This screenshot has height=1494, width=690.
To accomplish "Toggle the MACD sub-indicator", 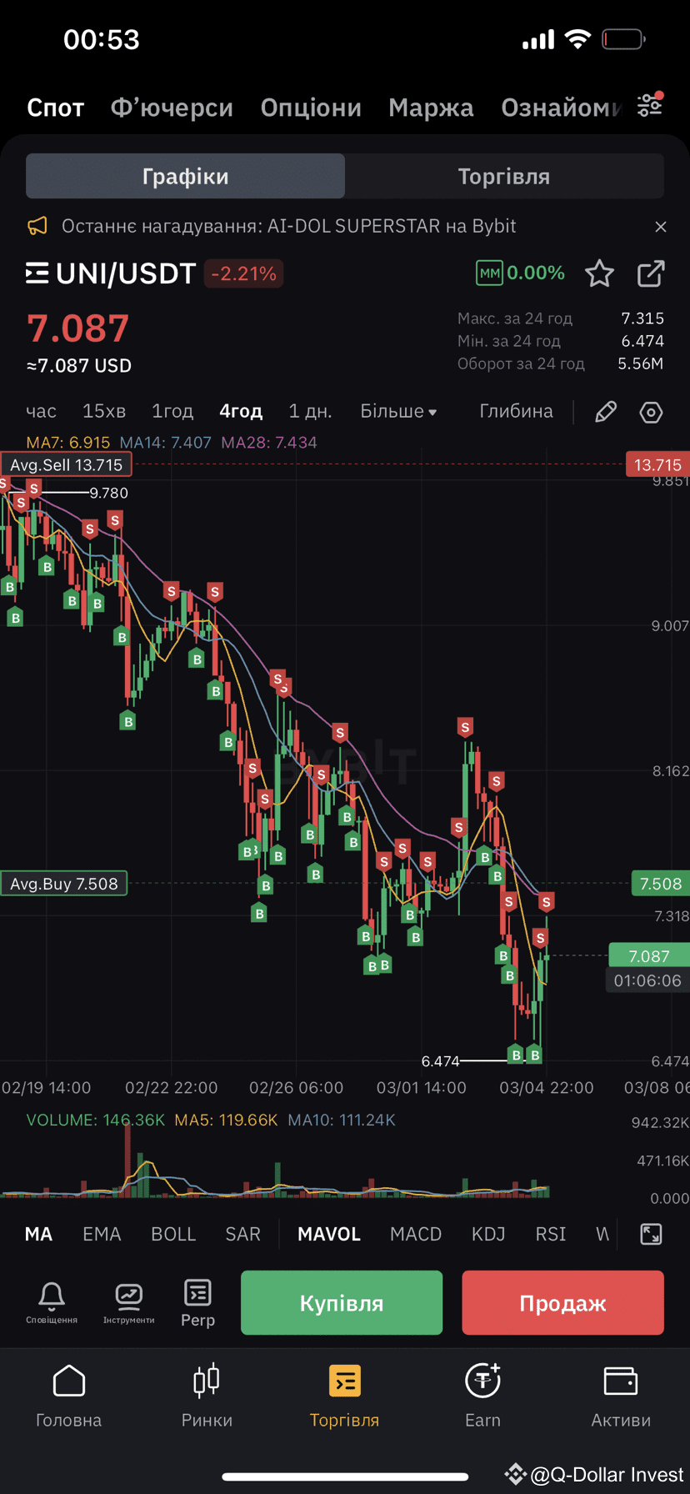I will 416,1234.
